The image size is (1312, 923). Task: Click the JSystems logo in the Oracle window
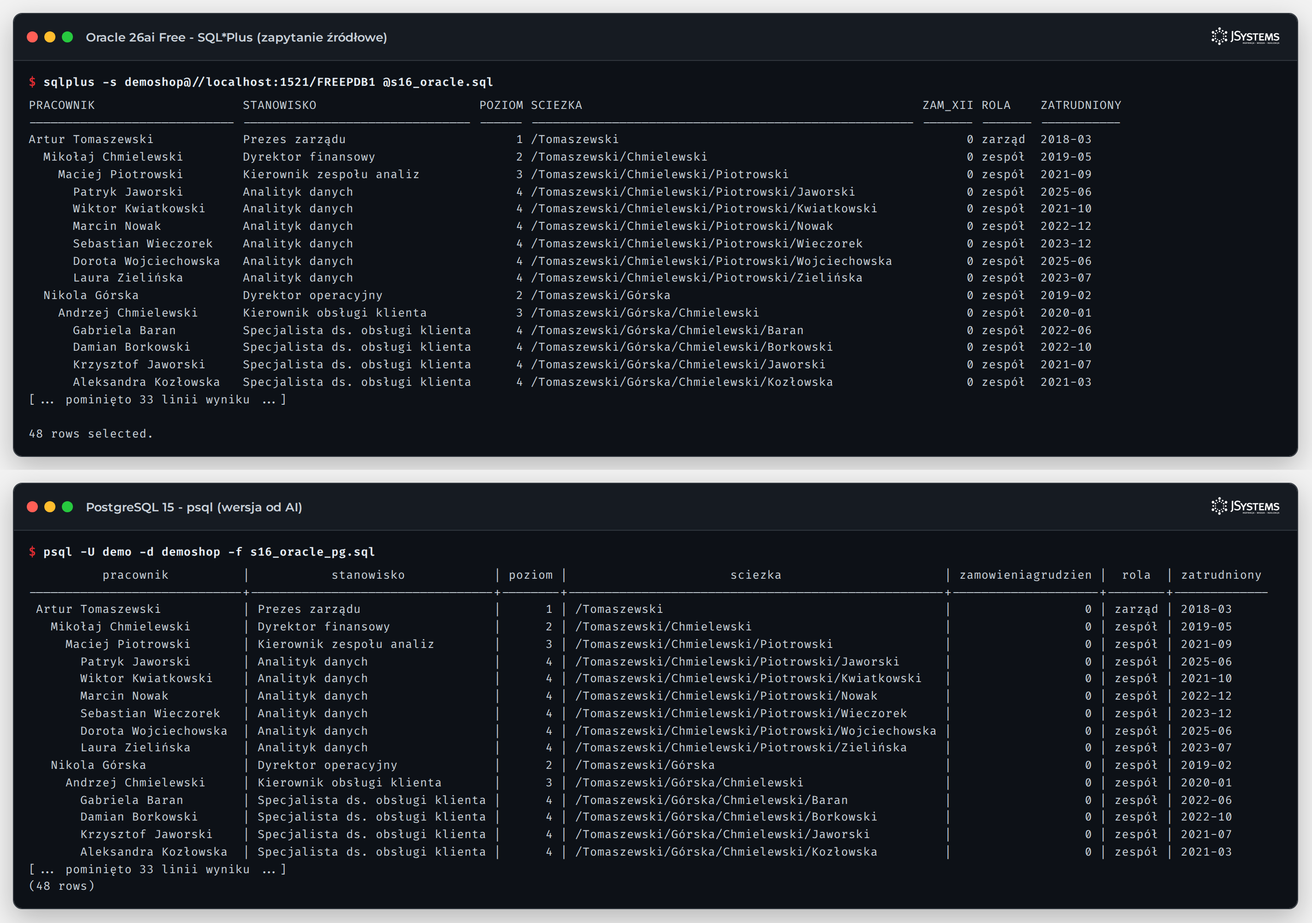pos(1245,36)
